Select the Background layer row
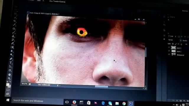Image resolution: width=189 pixels, height=106 pixels. pos(178,55)
